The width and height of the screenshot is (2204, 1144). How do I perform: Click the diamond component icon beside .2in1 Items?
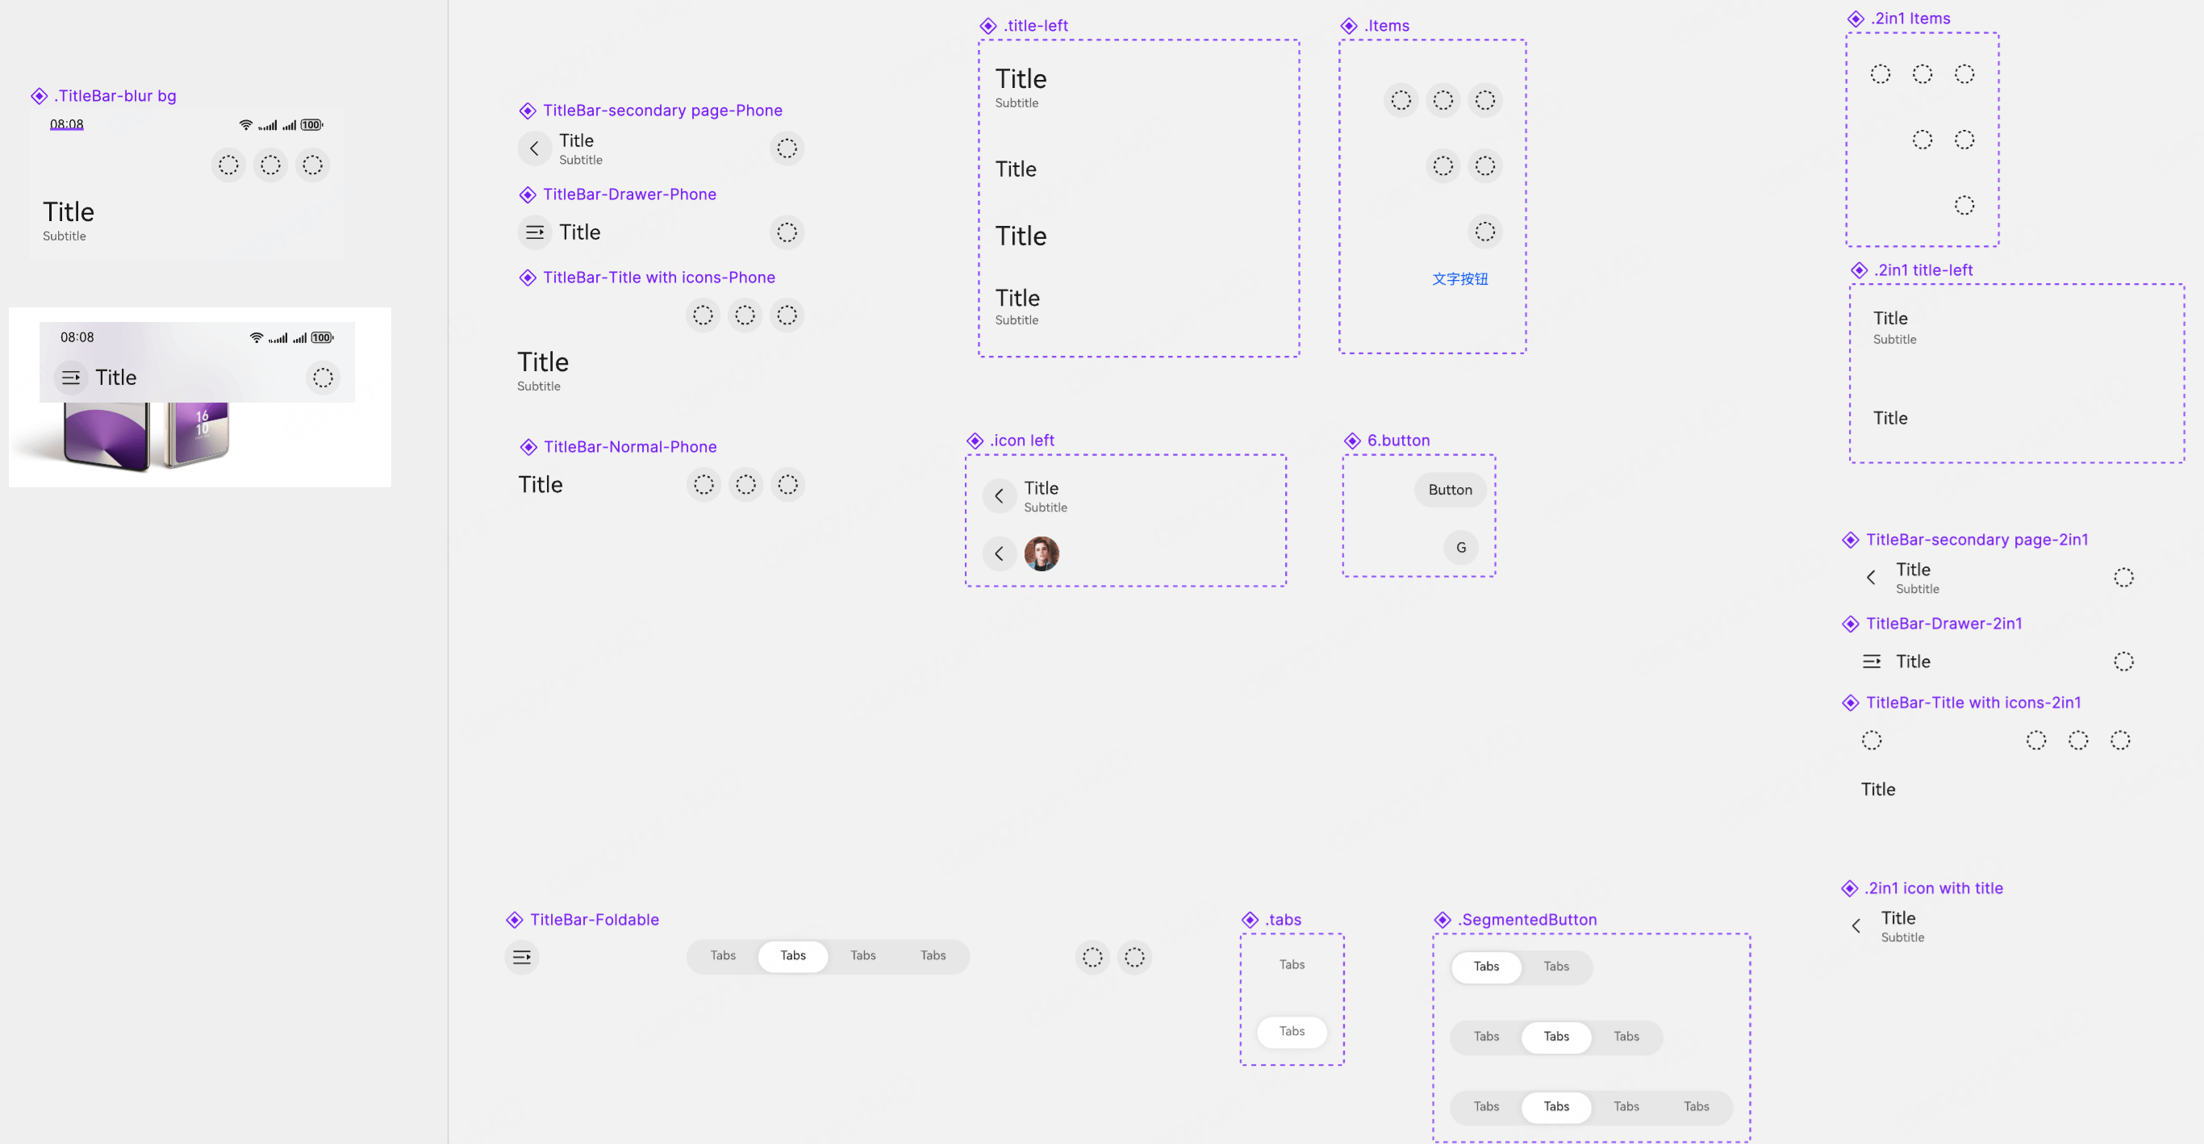pos(1855,19)
